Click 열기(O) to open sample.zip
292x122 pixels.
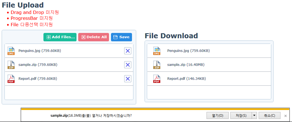coord(217,116)
